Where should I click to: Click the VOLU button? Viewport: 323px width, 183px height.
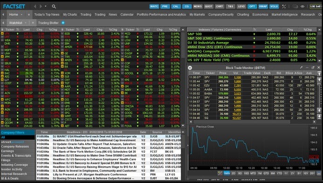(274, 7)
